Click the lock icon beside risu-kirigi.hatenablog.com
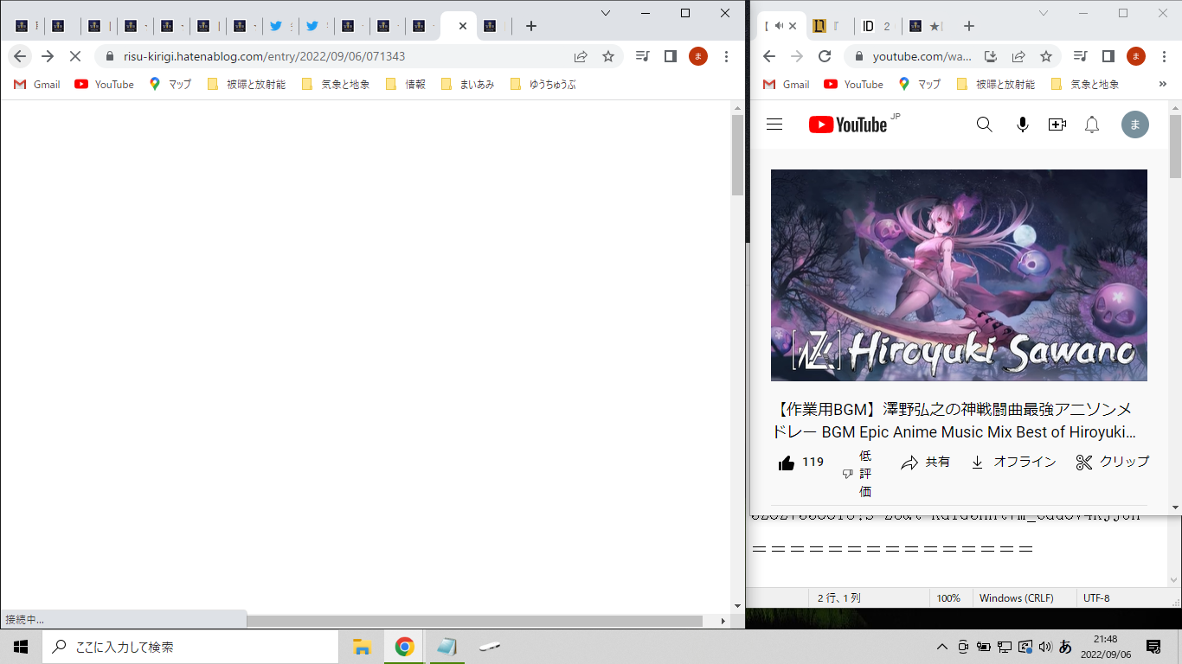 tap(109, 56)
